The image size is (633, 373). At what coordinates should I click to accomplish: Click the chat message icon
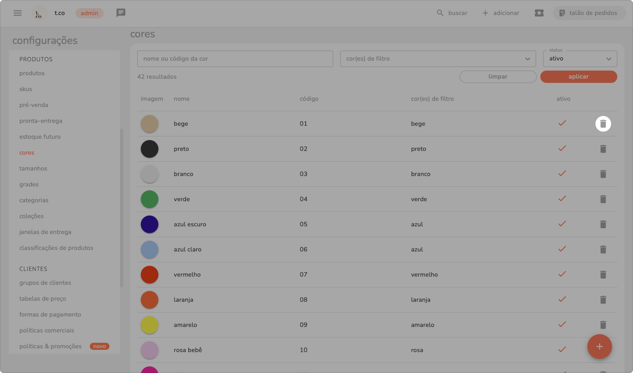pyautogui.click(x=121, y=13)
